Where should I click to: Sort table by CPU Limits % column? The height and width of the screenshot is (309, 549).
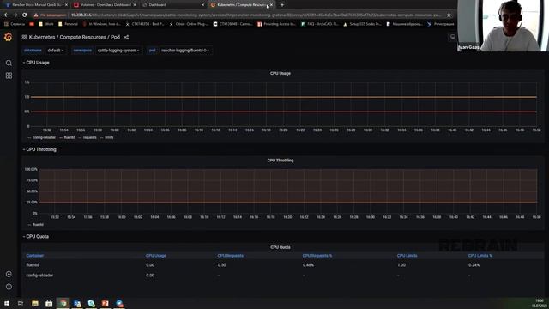click(480, 256)
